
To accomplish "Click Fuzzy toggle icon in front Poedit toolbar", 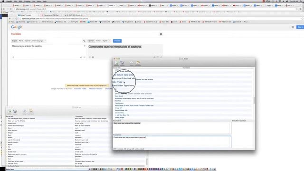I will [x=132, y=63].
